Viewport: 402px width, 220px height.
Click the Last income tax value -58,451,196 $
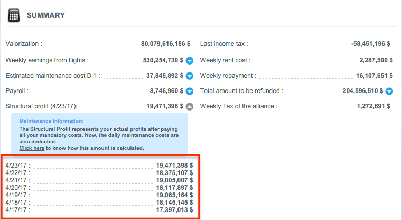(x=370, y=44)
